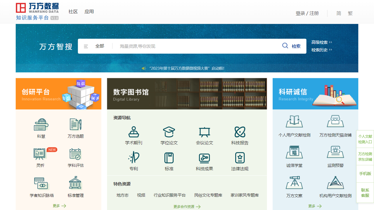Launch the 万方文察 telescope icon

pos(294,183)
